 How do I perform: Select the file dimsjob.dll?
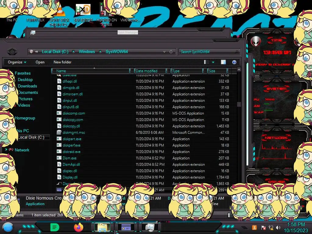71,87
